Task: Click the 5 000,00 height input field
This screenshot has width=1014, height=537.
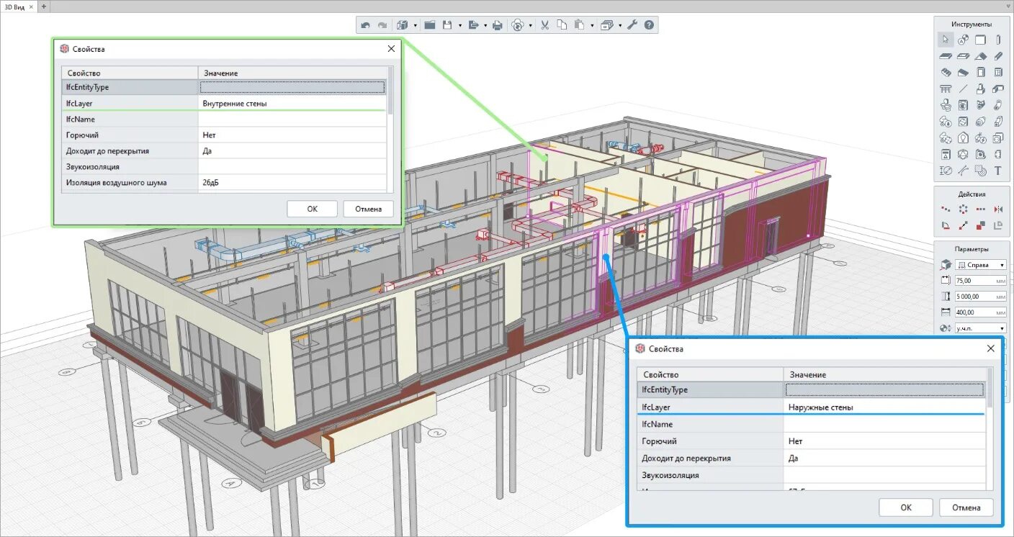Action: pyautogui.click(x=980, y=297)
